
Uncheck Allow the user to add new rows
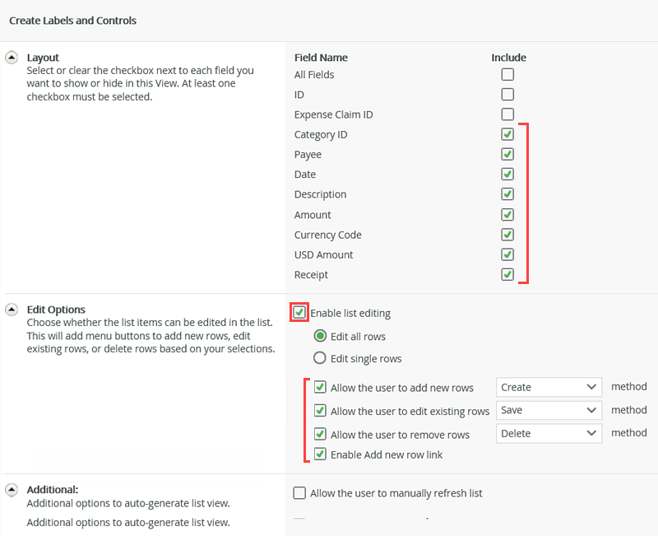320,386
